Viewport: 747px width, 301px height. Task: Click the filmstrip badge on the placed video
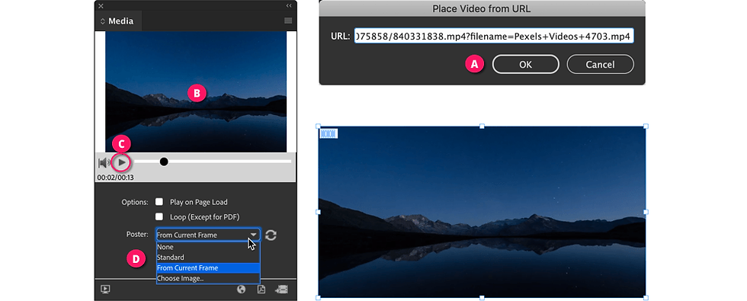(329, 133)
